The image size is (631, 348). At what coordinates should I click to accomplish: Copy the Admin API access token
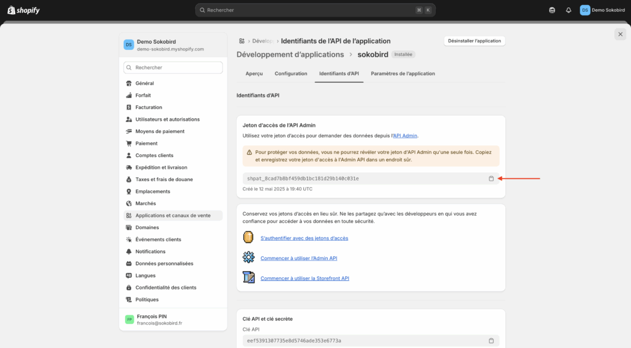click(491, 179)
